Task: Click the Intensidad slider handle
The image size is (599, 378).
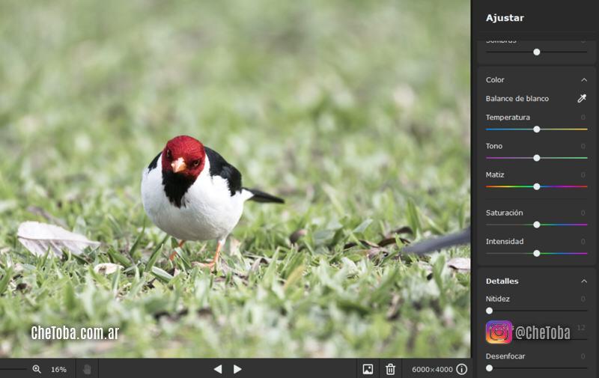Action: 537,253
